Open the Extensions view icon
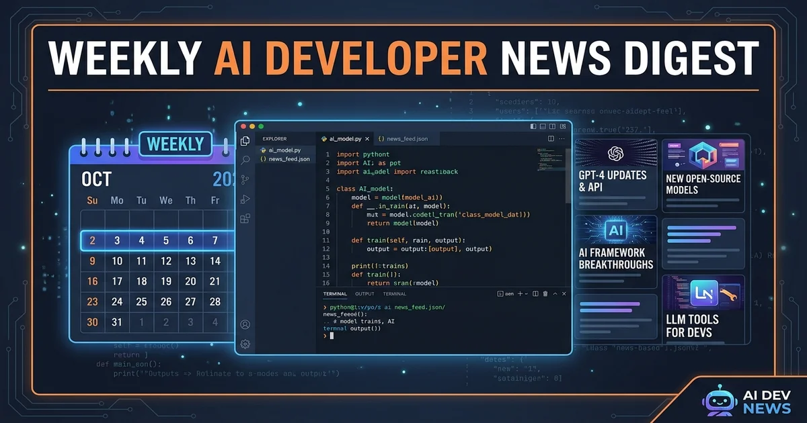 pos(245,218)
